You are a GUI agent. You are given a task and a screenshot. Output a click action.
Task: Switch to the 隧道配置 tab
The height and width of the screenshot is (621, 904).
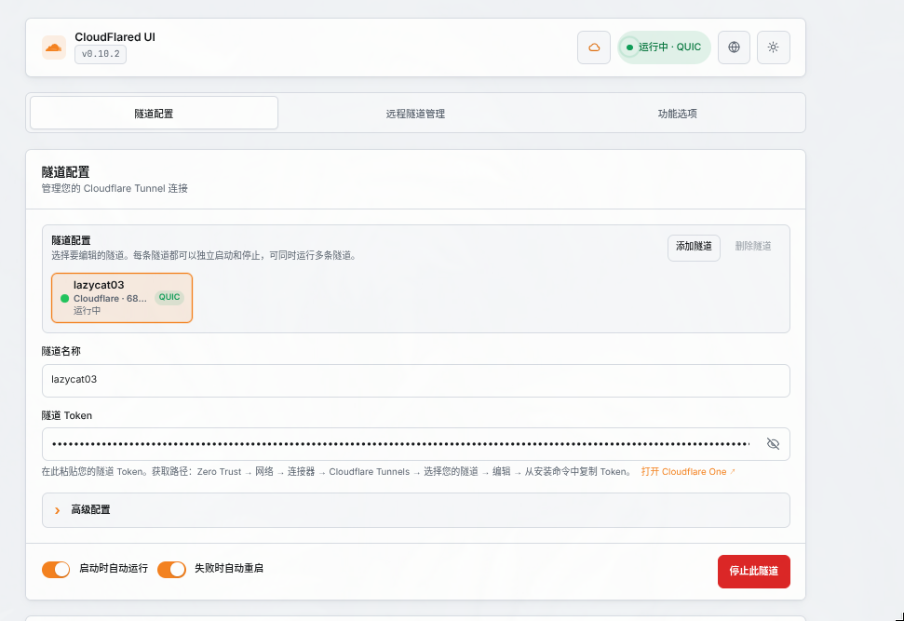[154, 113]
